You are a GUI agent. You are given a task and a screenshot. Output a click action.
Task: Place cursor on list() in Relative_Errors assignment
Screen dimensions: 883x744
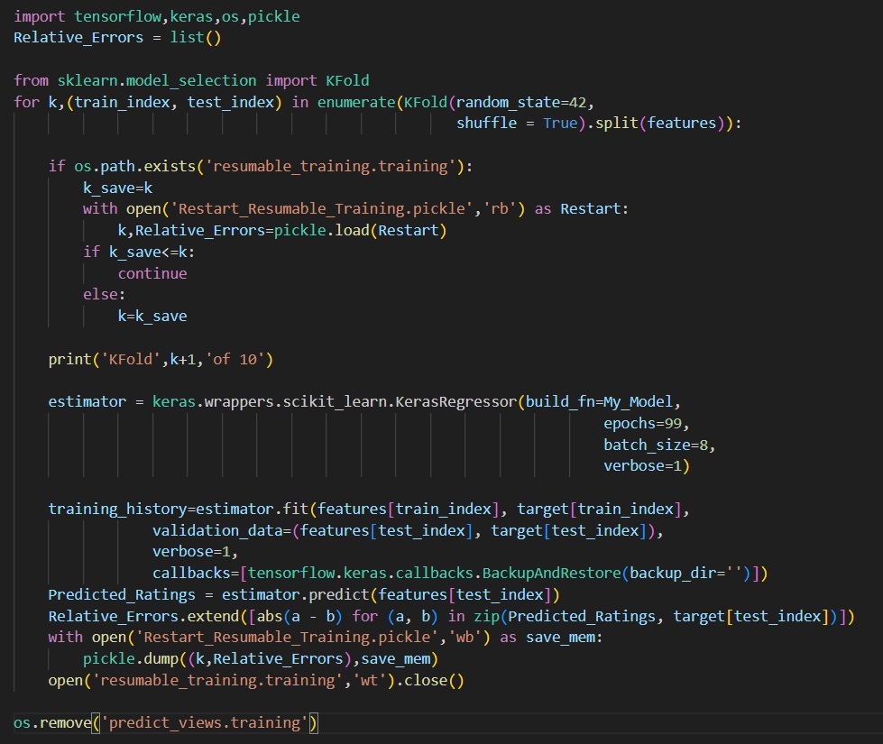coord(196,37)
